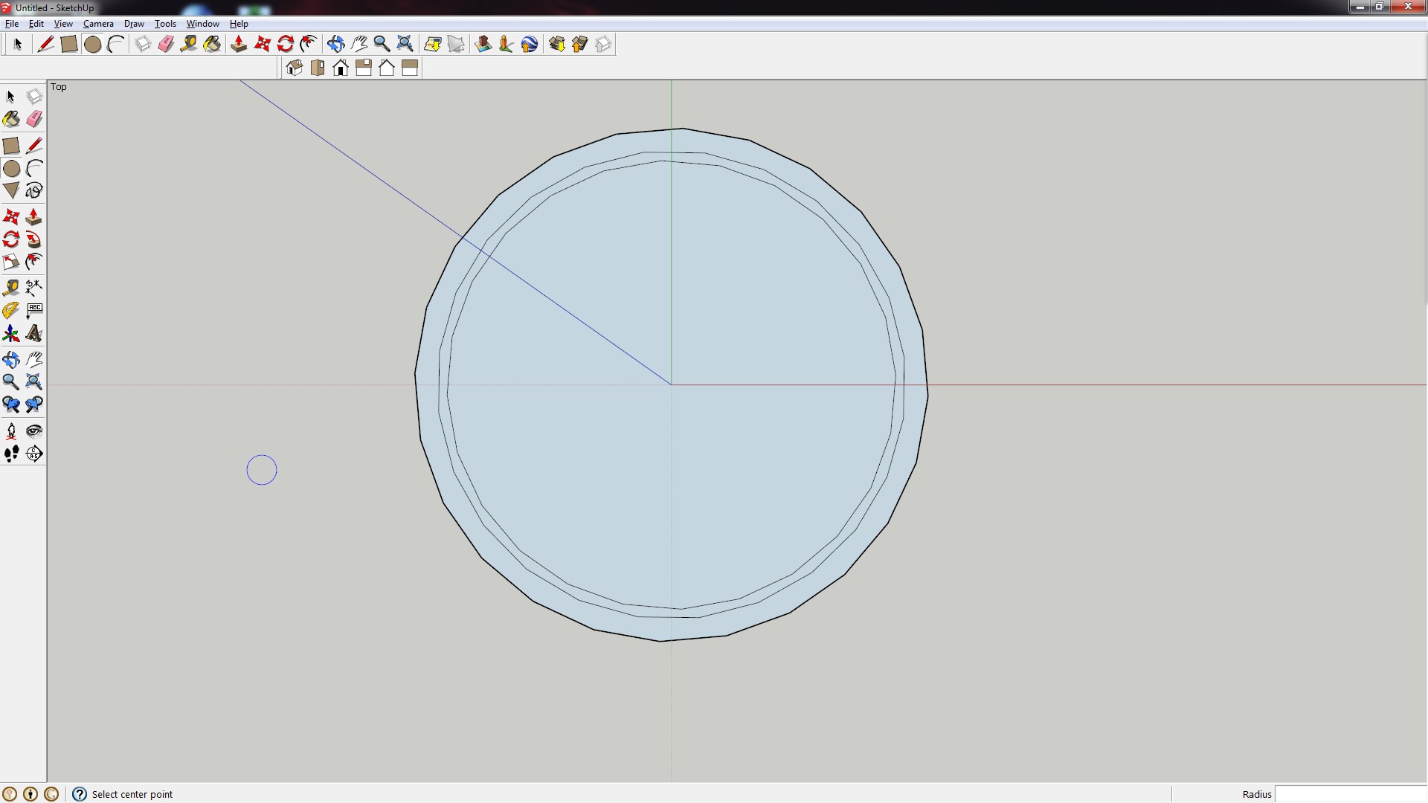Open the Photo Textures tool

point(506,45)
